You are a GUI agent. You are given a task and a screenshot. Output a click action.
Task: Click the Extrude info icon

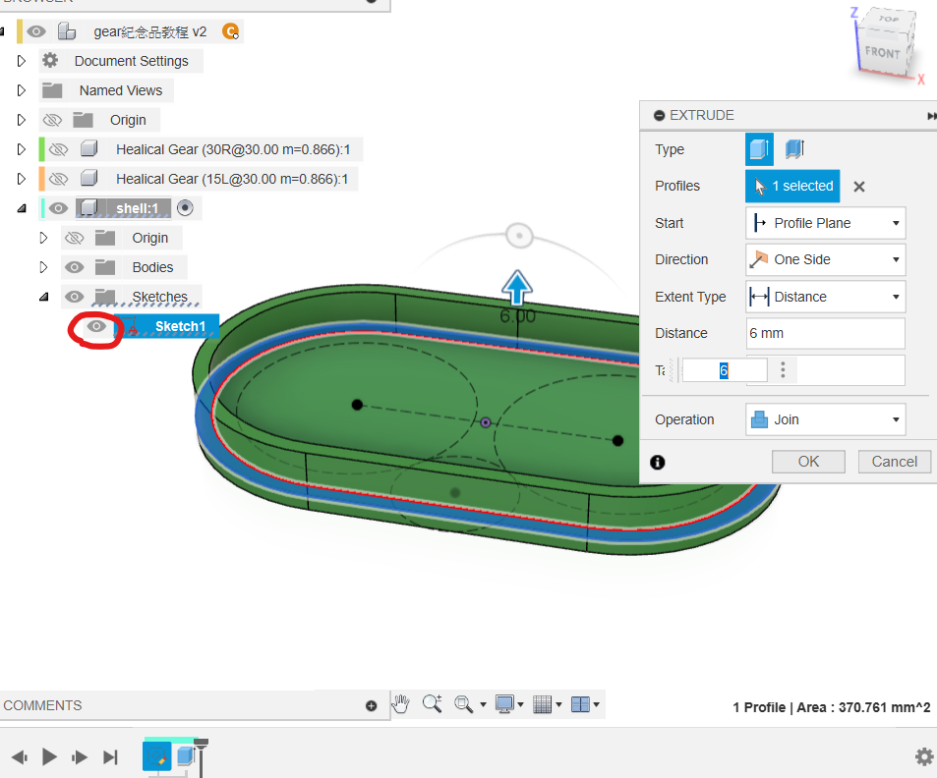pos(658,462)
